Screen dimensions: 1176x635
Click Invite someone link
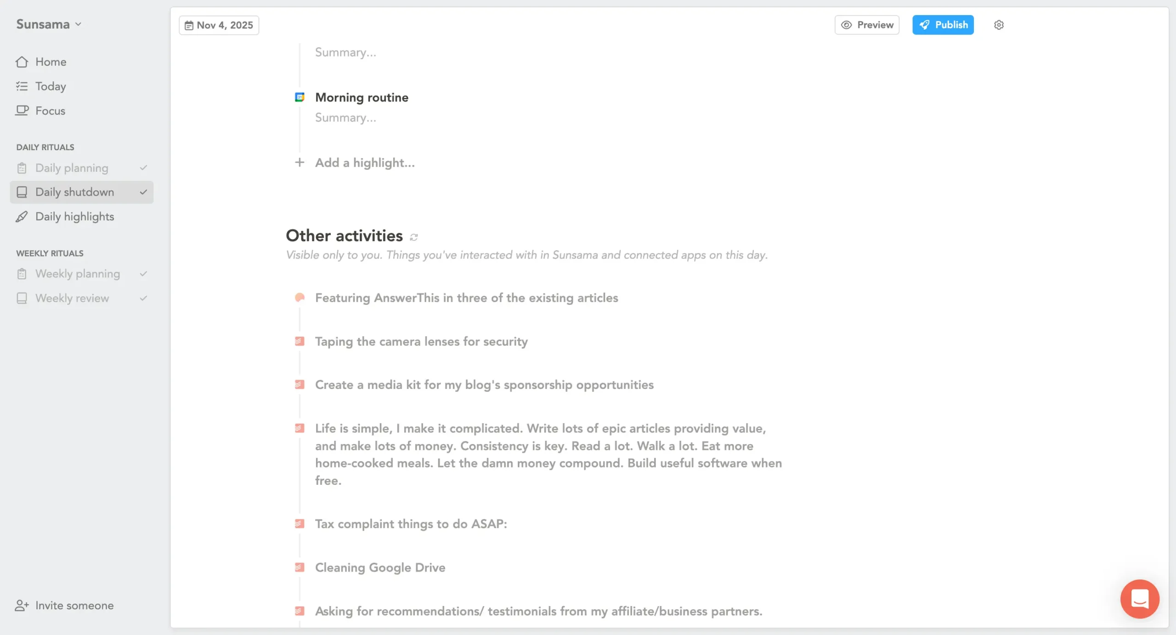click(x=74, y=605)
